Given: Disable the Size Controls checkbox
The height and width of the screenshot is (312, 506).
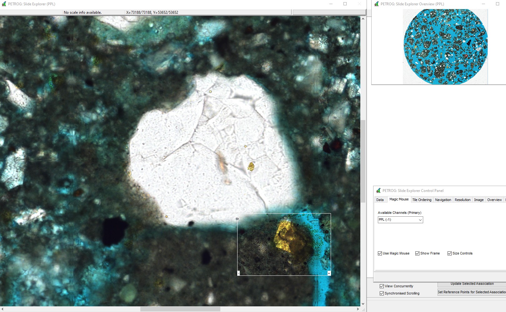Looking at the screenshot, I should pos(449,254).
